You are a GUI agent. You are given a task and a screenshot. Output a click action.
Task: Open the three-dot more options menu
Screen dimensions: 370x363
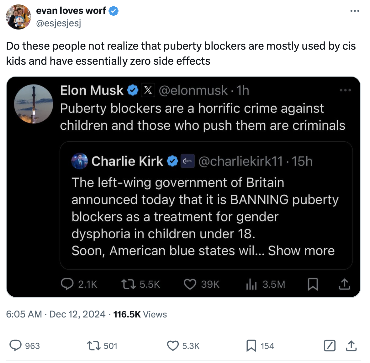pyautogui.click(x=355, y=11)
